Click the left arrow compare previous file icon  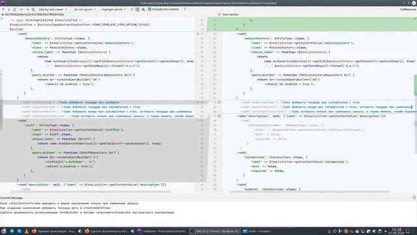[x=22, y=9]
